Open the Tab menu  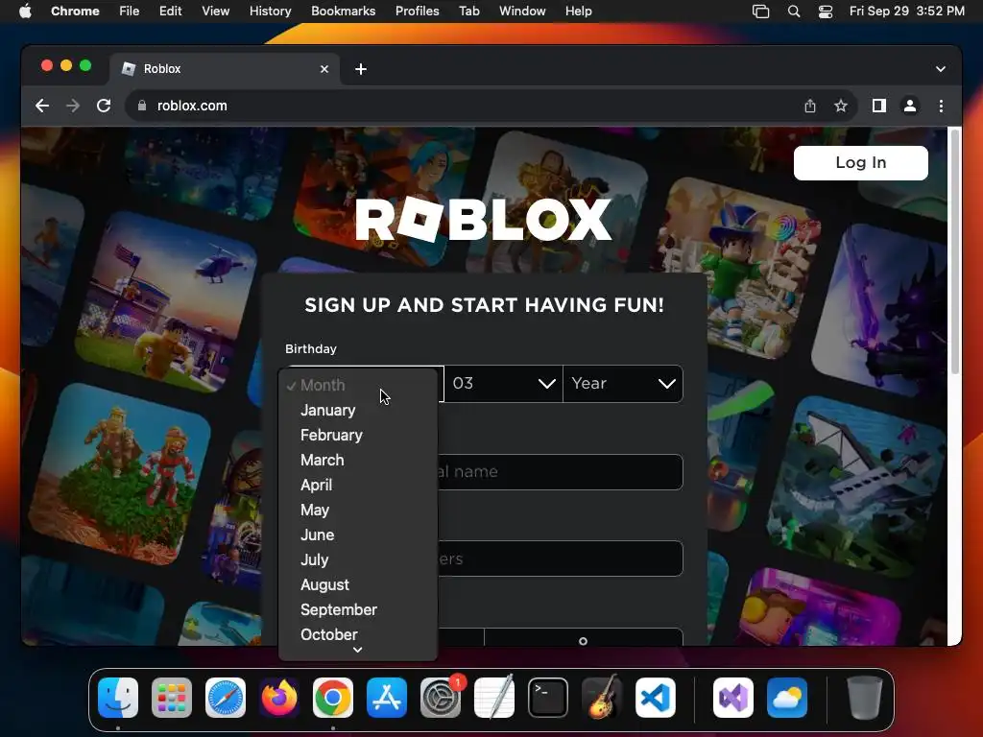point(468,12)
